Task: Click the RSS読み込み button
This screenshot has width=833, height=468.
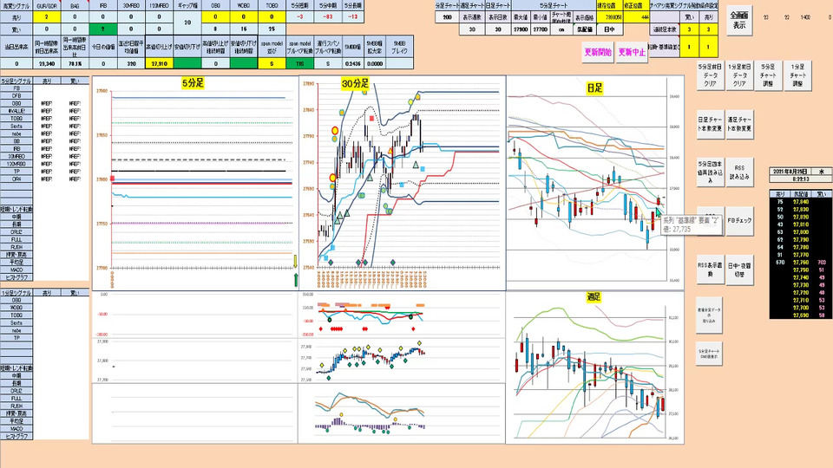Action: point(739,172)
